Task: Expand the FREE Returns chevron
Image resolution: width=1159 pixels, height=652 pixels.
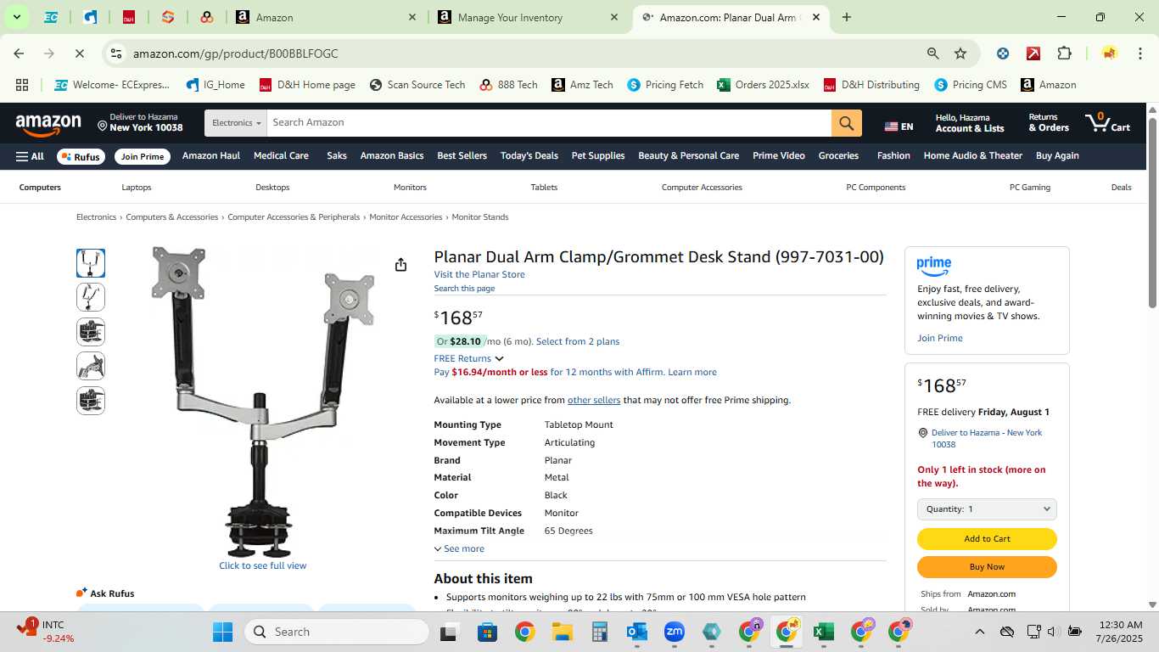Action: (499, 358)
